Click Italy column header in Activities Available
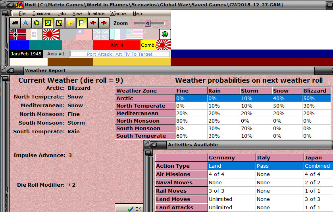Image resolution: width=333 pixels, height=212 pixels. [280, 158]
